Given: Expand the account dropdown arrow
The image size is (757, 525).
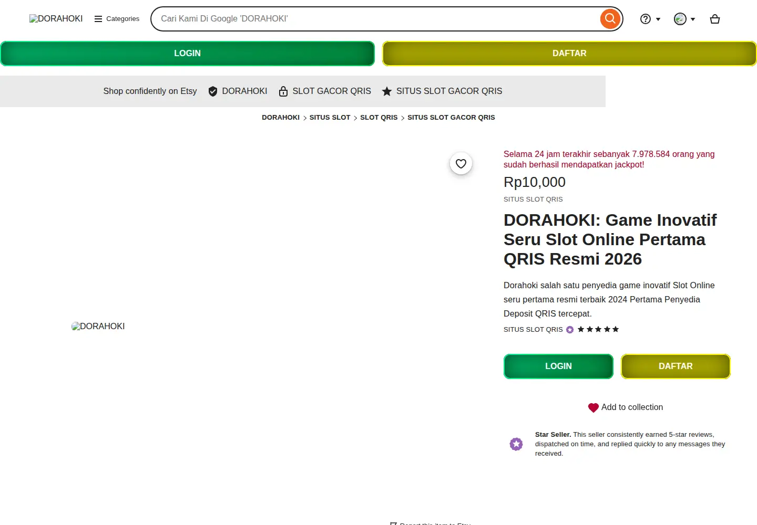Looking at the screenshot, I should [x=693, y=19].
